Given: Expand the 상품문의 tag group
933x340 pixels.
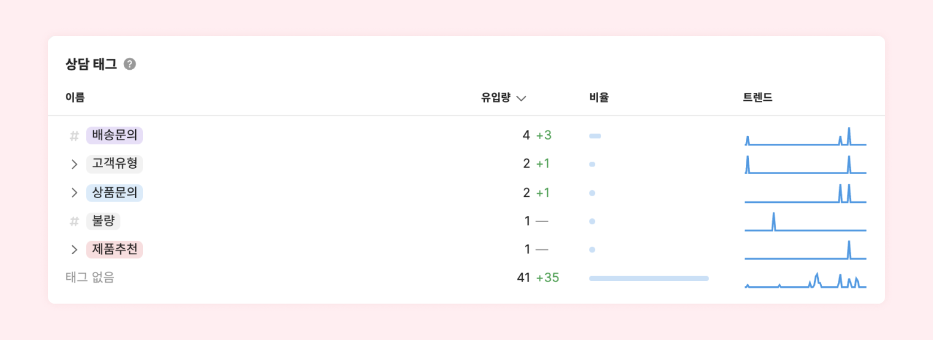Looking at the screenshot, I should pos(74,193).
